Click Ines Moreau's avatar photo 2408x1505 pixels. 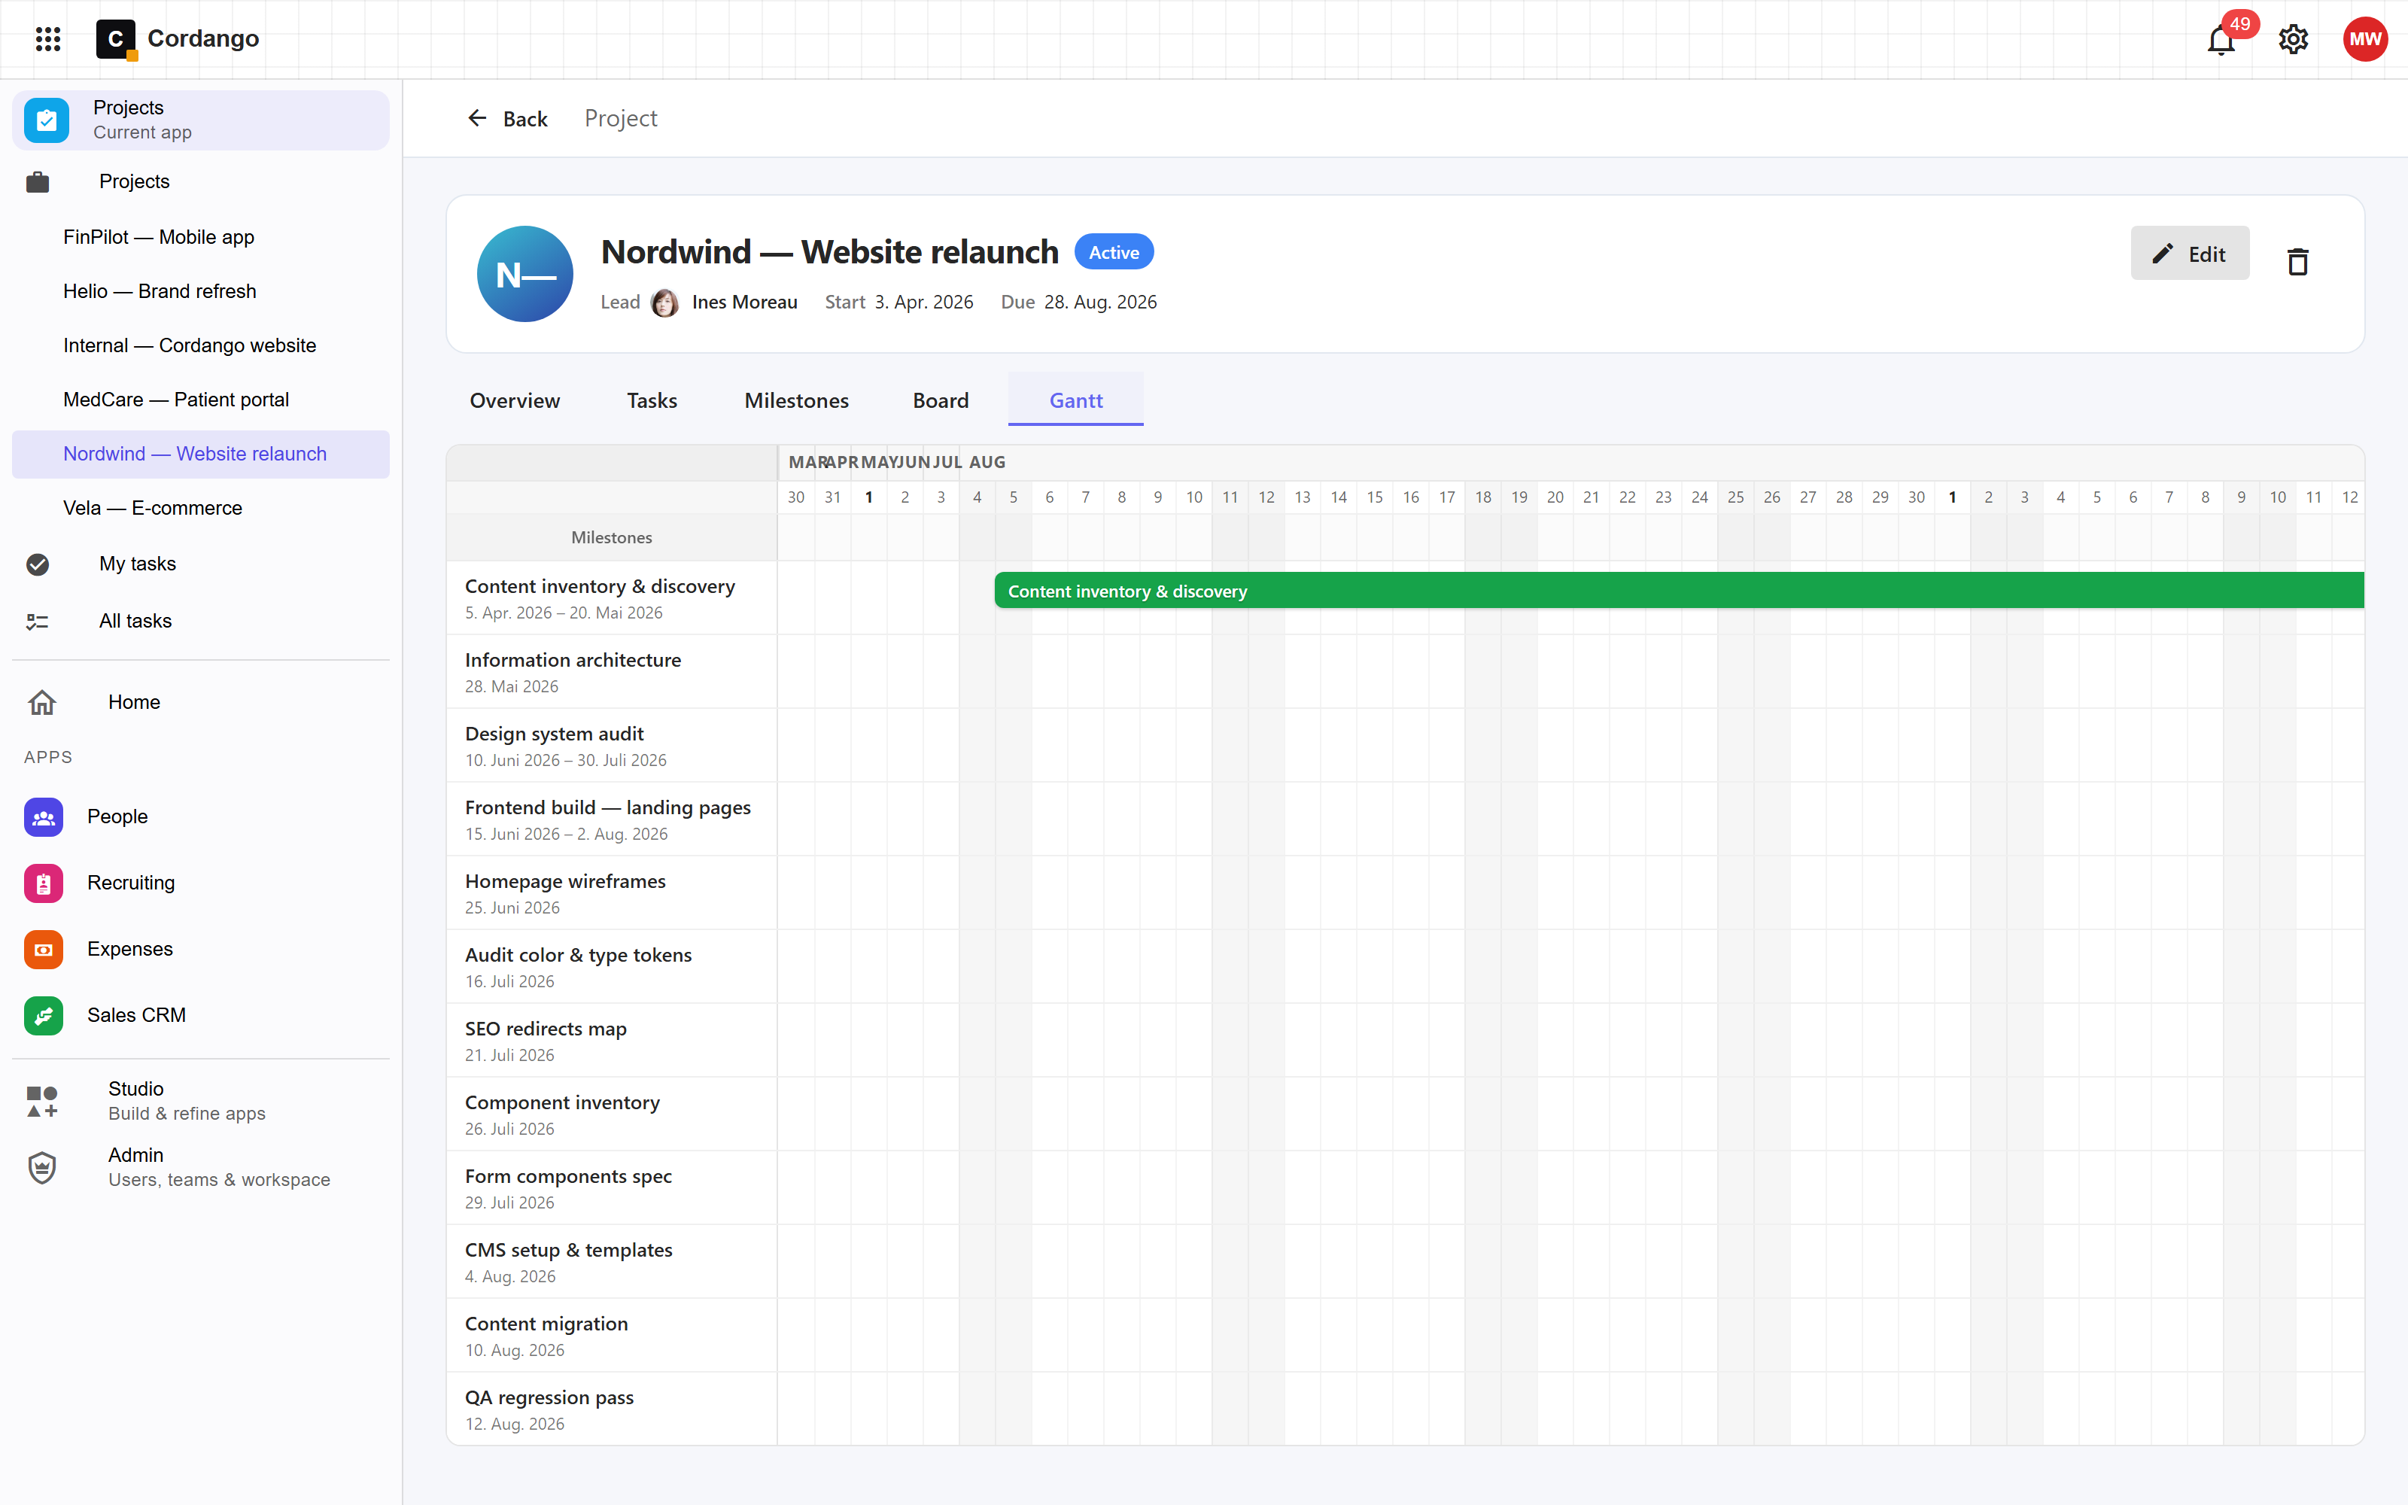coord(664,303)
